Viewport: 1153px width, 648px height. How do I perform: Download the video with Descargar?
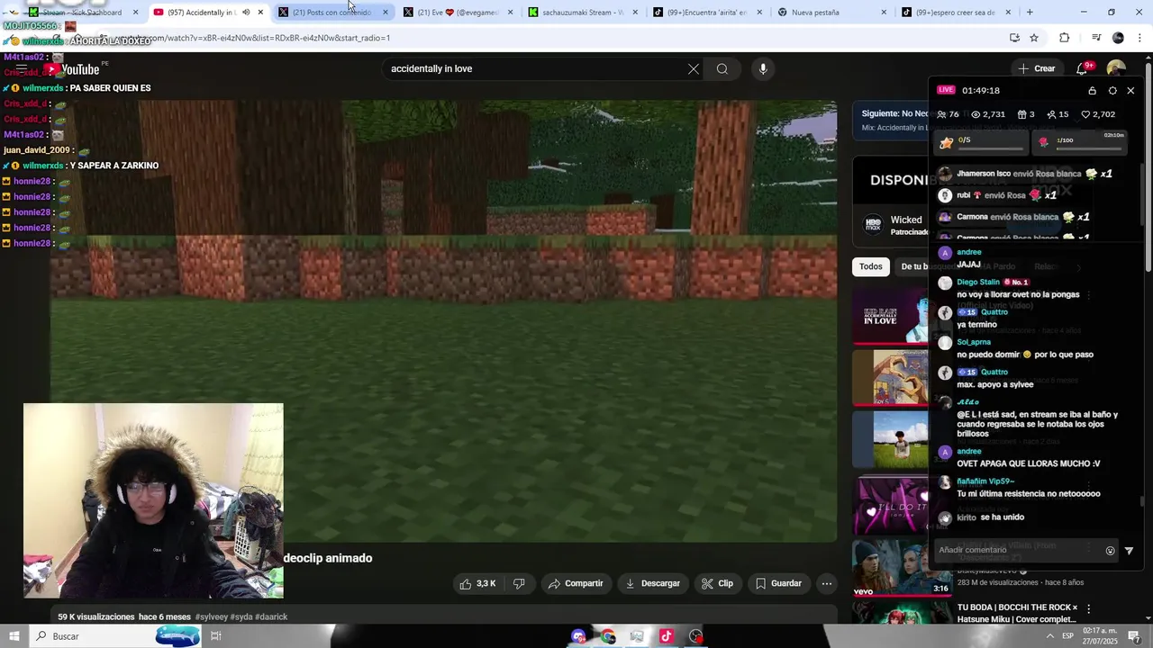tap(653, 583)
